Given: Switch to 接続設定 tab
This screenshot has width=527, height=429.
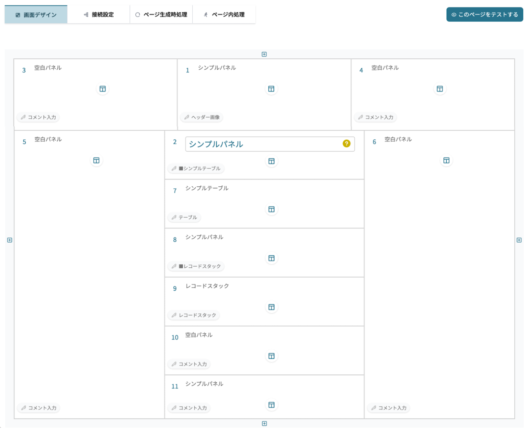Looking at the screenshot, I should click(x=98, y=14).
